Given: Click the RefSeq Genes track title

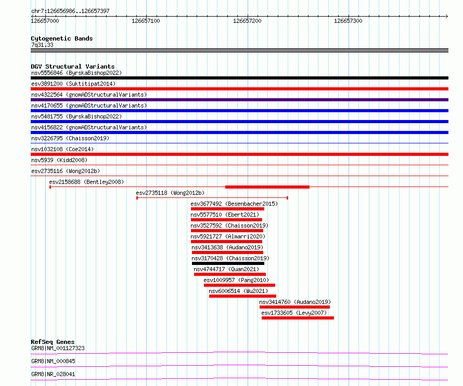Looking at the screenshot, I should (x=53, y=342).
